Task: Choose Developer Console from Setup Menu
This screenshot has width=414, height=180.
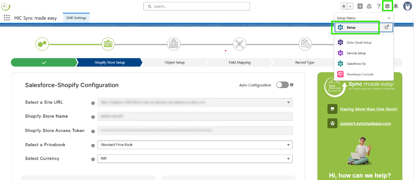Action: click(360, 74)
